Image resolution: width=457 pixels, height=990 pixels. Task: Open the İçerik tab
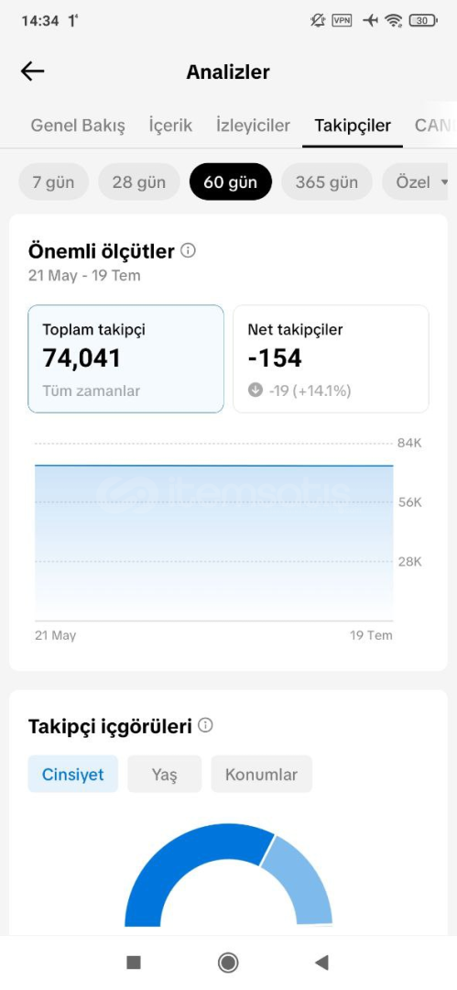click(x=170, y=125)
